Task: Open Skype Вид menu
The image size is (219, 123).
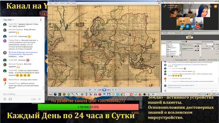Action: click(x=181, y=3)
